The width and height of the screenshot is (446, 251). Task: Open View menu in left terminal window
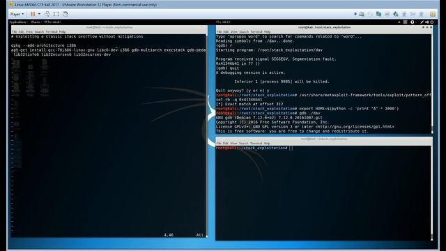29,32
